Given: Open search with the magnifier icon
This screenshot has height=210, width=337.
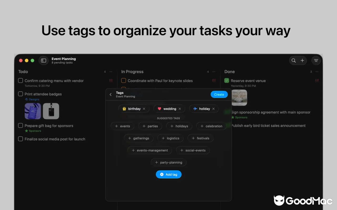Looking at the screenshot, I should [294, 60].
